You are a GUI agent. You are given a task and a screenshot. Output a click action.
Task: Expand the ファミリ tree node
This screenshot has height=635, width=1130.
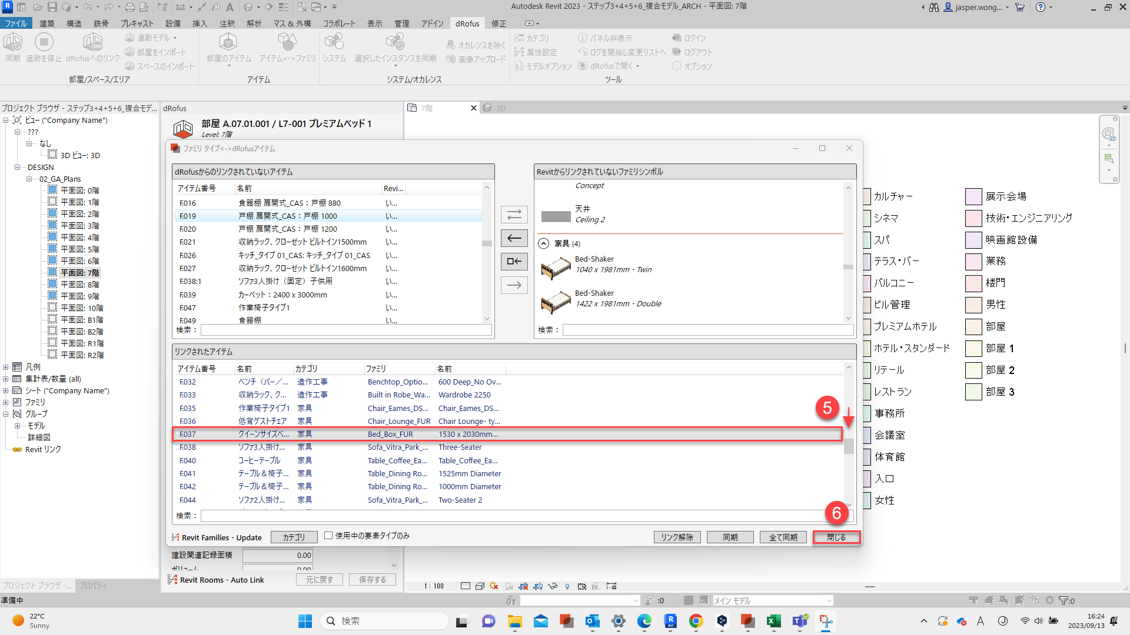click(6, 402)
